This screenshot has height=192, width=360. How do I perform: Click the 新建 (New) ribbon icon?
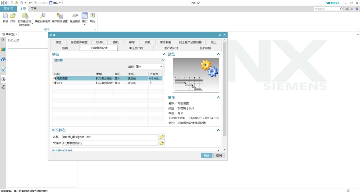5,16
